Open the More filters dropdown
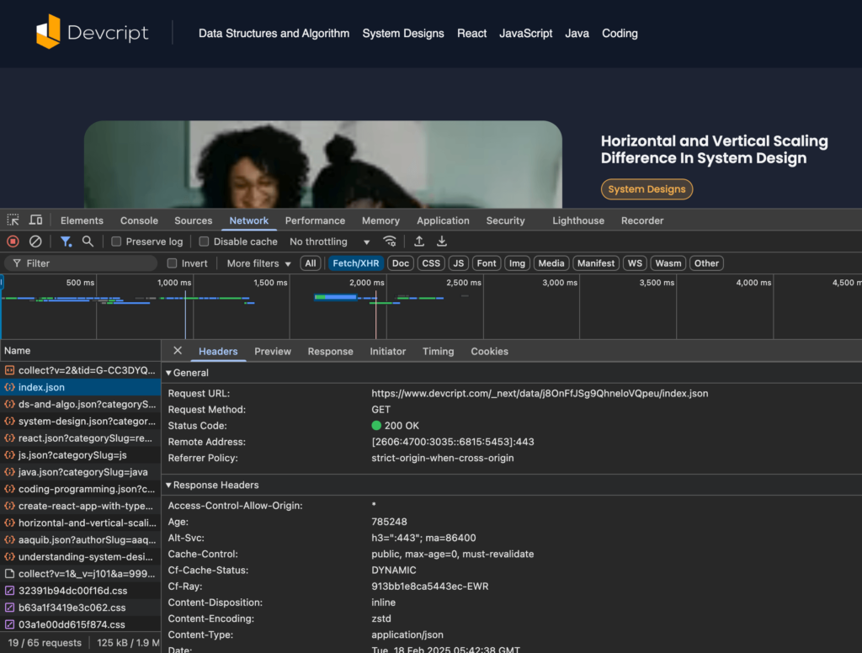This screenshot has height=653, width=862. click(253, 263)
